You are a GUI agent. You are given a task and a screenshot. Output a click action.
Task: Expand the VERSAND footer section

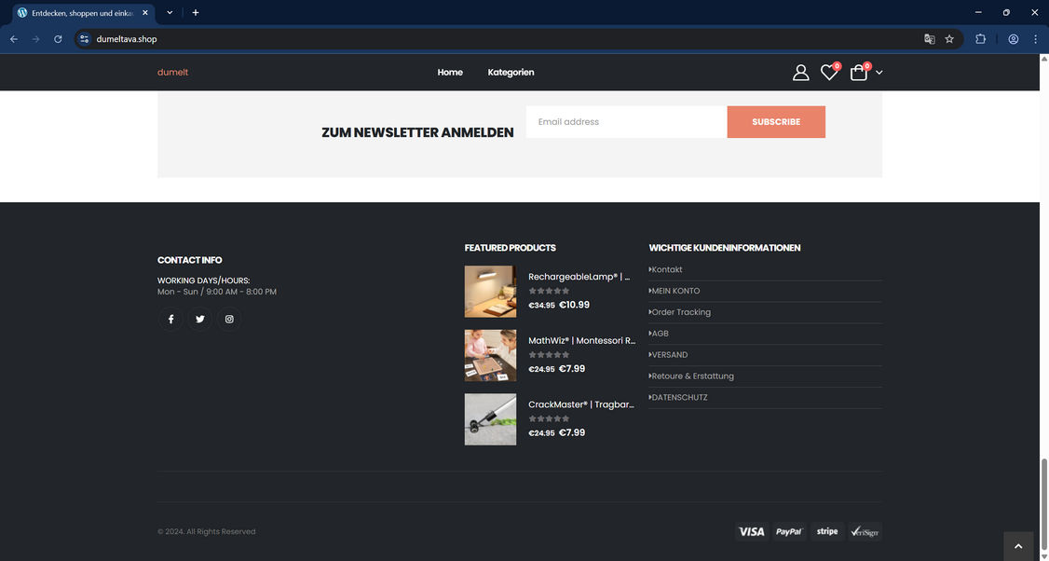[668, 355]
